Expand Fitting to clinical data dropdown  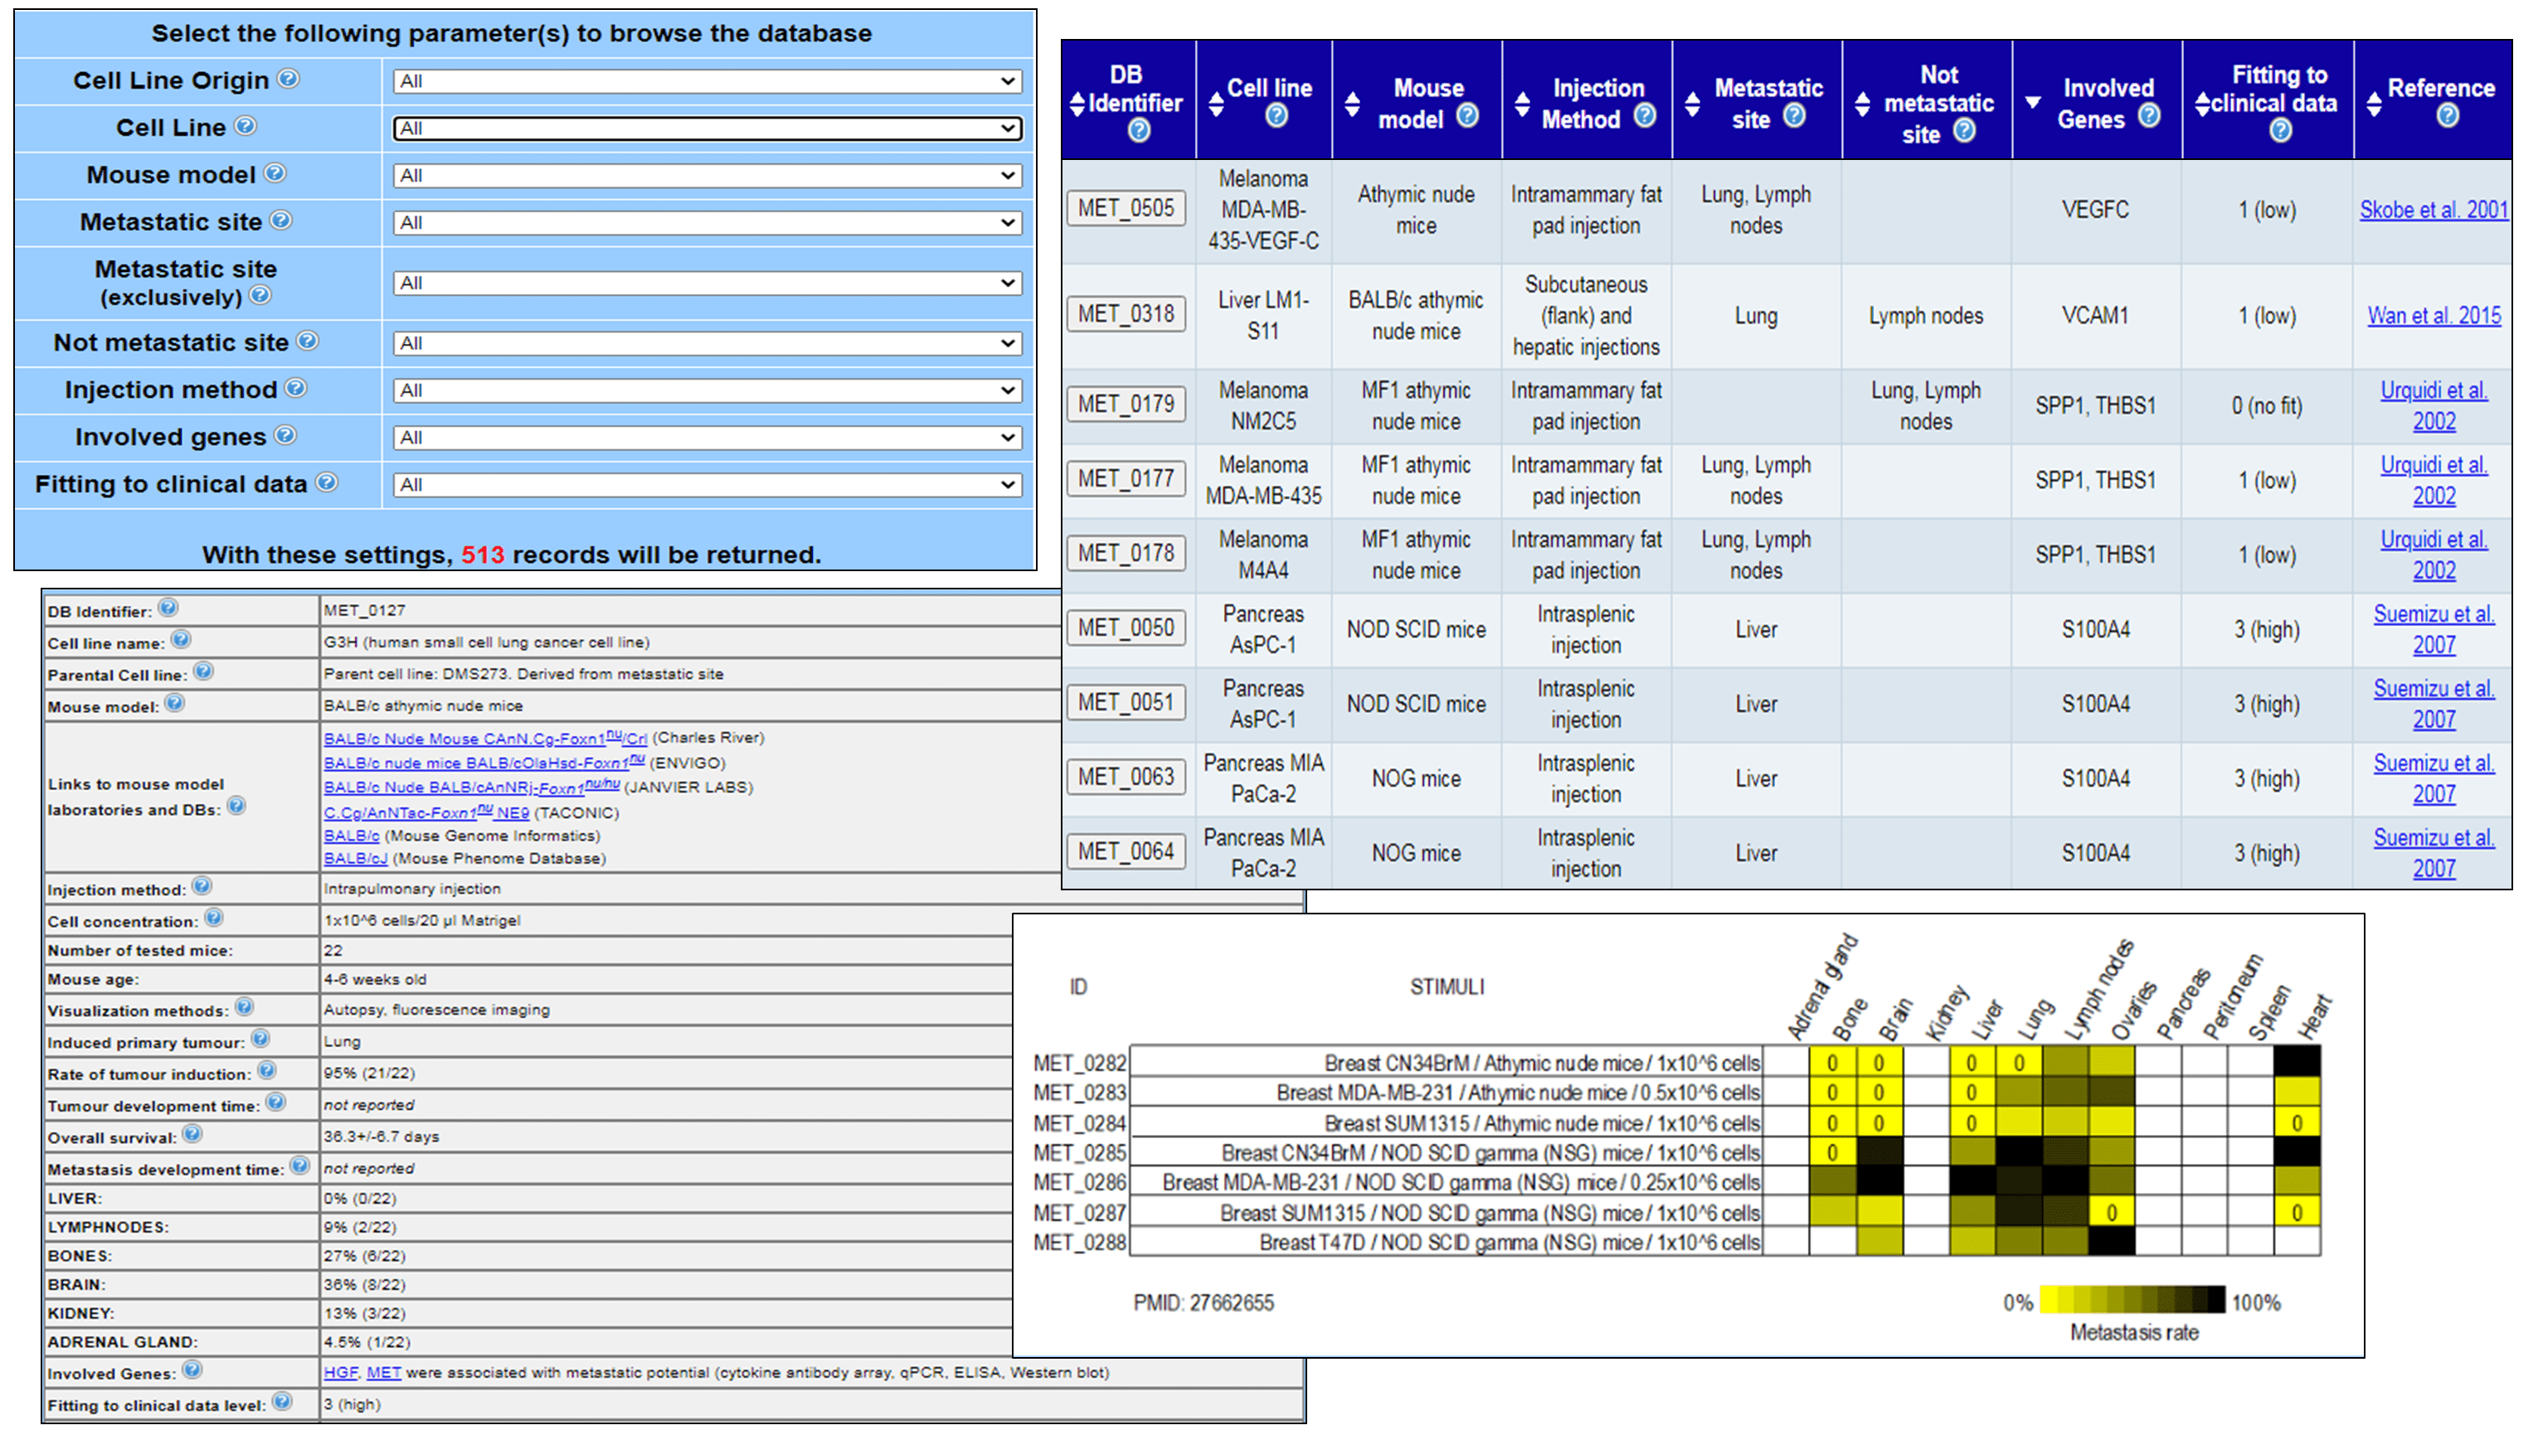(x=706, y=485)
